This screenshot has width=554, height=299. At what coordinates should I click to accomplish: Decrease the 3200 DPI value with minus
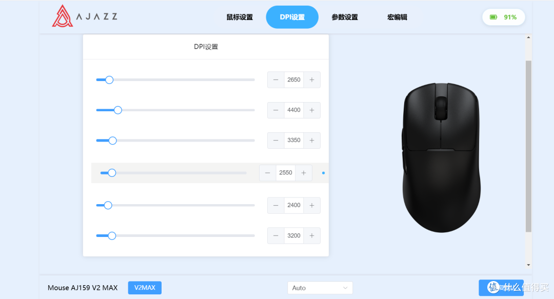click(276, 236)
